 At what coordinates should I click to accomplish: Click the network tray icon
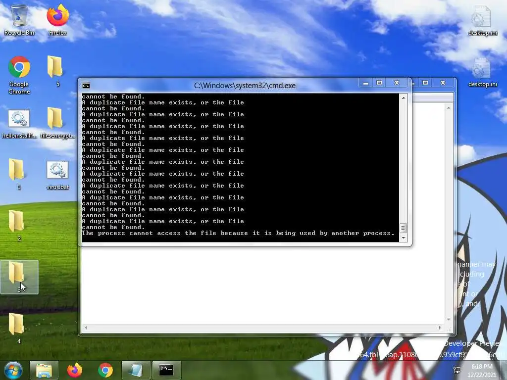click(457, 370)
